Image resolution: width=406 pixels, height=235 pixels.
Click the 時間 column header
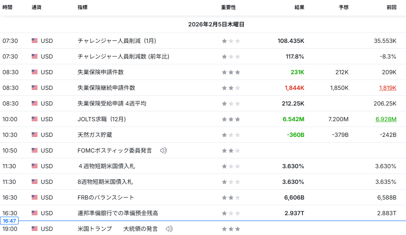coord(7,7)
